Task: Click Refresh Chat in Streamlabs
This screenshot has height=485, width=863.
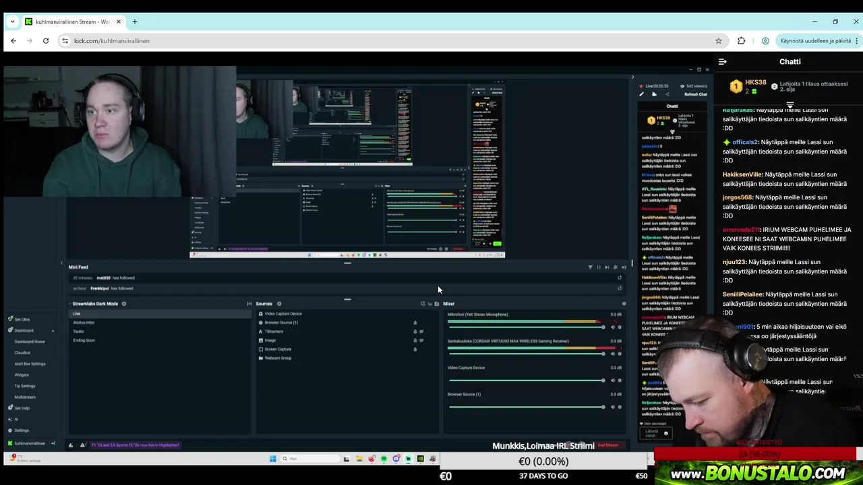Action: pyautogui.click(x=695, y=94)
